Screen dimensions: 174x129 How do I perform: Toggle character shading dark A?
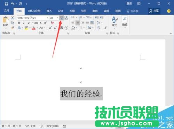click(62, 28)
